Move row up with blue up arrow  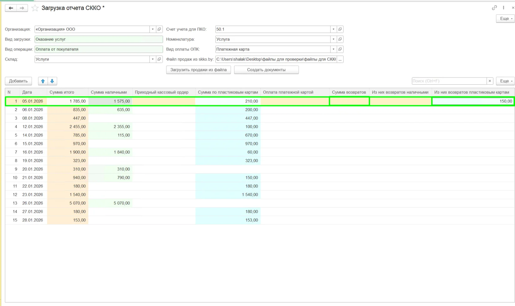(x=43, y=81)
